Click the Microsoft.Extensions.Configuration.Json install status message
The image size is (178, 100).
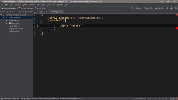tap(43, 99)
